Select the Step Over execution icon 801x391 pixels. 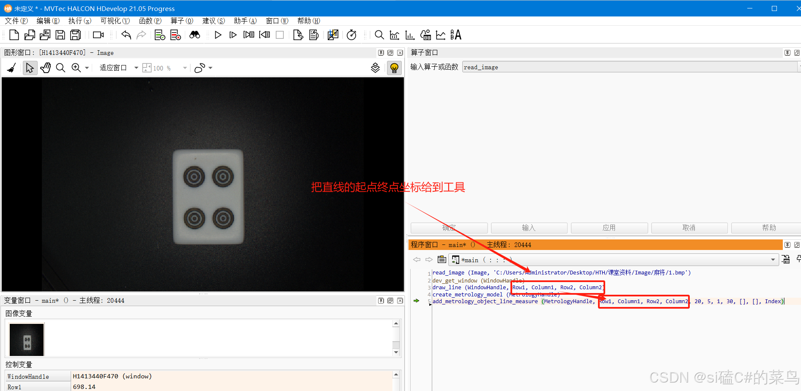click(x=233, y=35)
